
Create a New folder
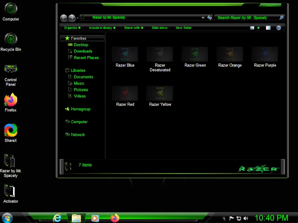[183, 28]
